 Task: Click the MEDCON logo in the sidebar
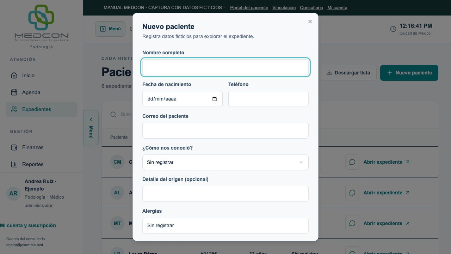coord(42,23)
